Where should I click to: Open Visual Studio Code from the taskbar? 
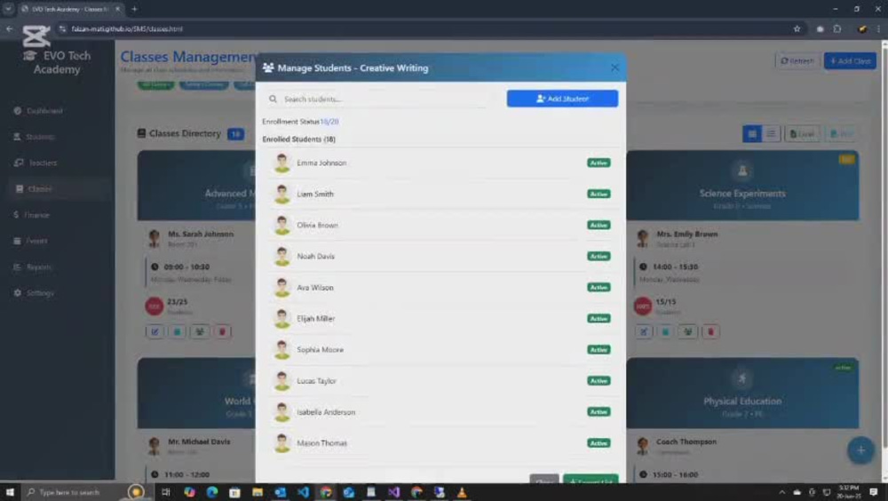[x=303, y=492]
